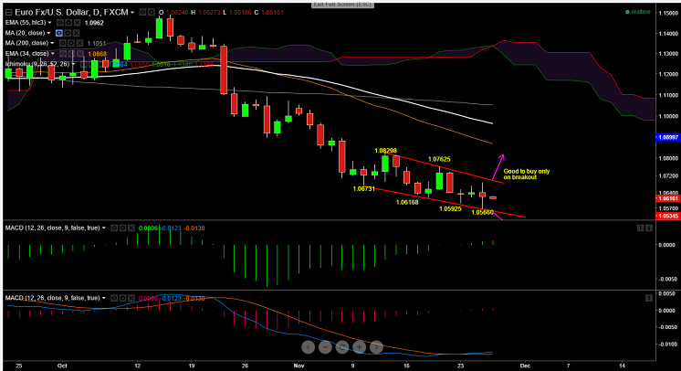Hide the Ichimoku indicator via its eye icon
681x371 pixels.
pyautogui.click(x=83, y=64)
